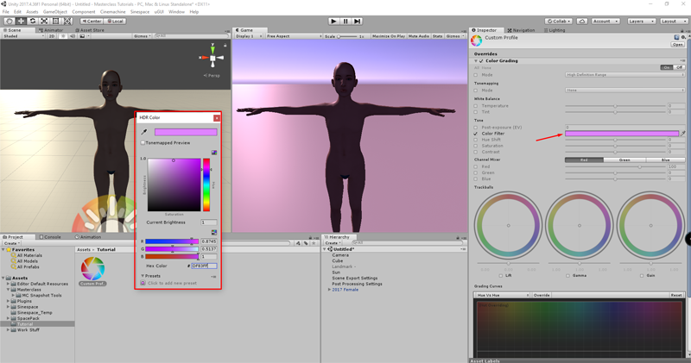This screenshot has width=691, height=363.
Task: Toggle the Color Grading effect checkbox
Action: (481, 60)
